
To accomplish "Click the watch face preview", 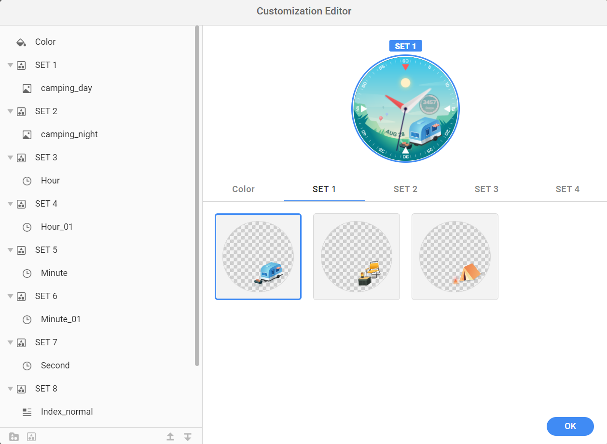I will coord(405,109).
